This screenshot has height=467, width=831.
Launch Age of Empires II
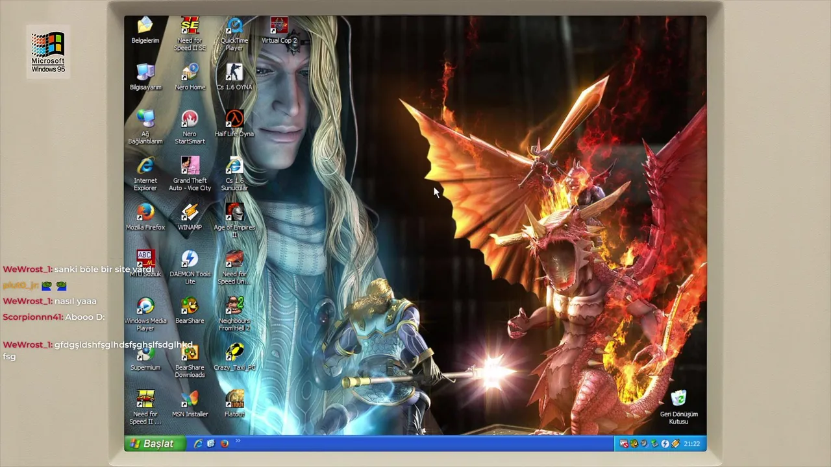(234, 221)
